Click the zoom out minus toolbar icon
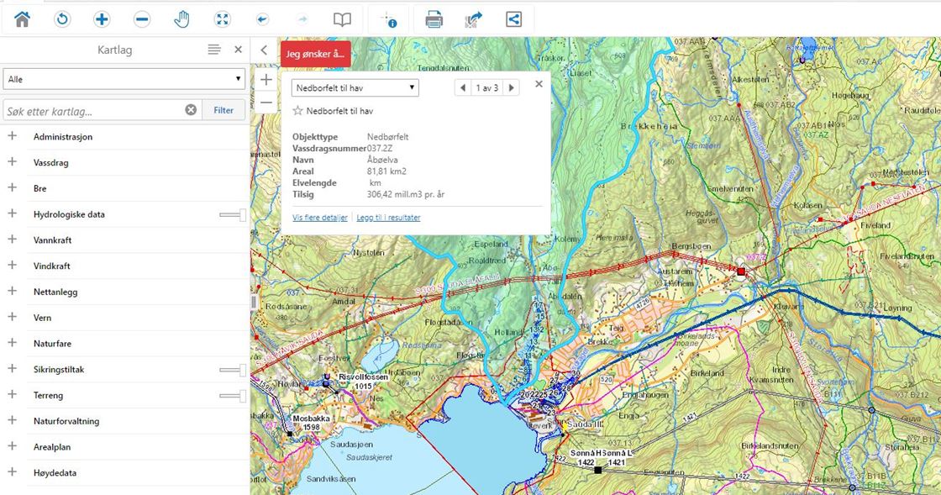The height and width of the screenshot is (495, 941). [142, 19]
